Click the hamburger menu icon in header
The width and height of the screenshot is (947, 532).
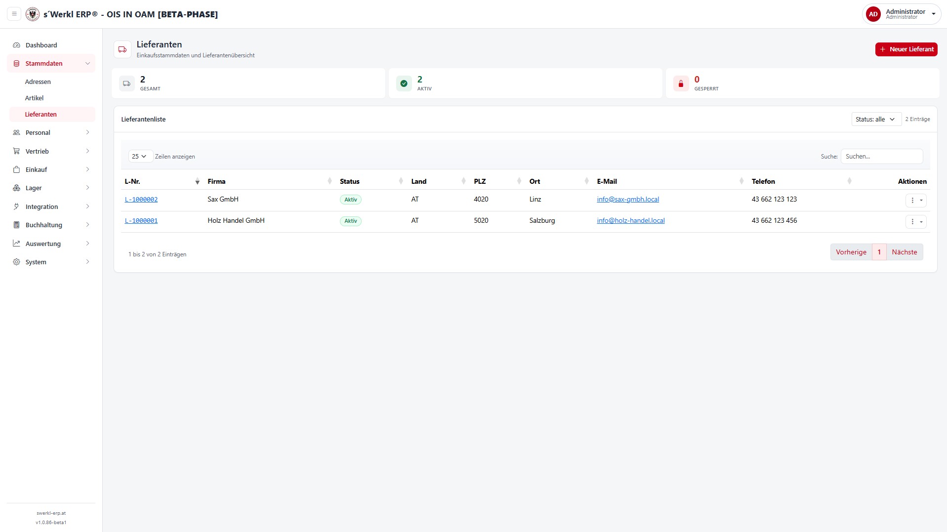pyautogui.click(x=14, y=14)
